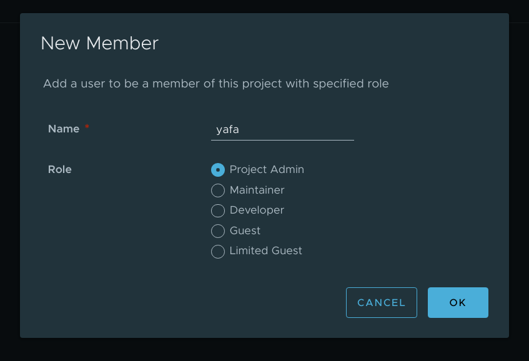Click the red required asterisk beside Name
Viewport: 529px width, 361px height.
(87, 127)
